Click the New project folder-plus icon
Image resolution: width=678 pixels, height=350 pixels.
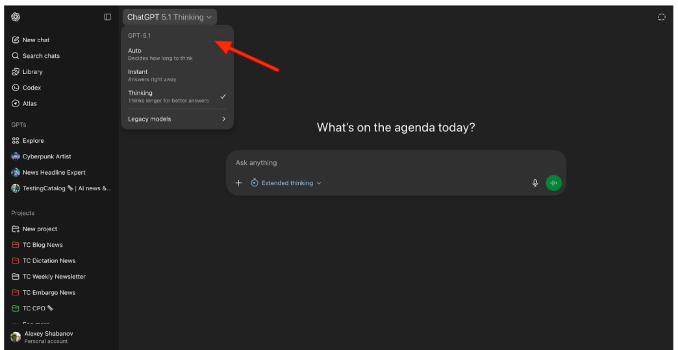pyautogui.click(x=16, y=229)
